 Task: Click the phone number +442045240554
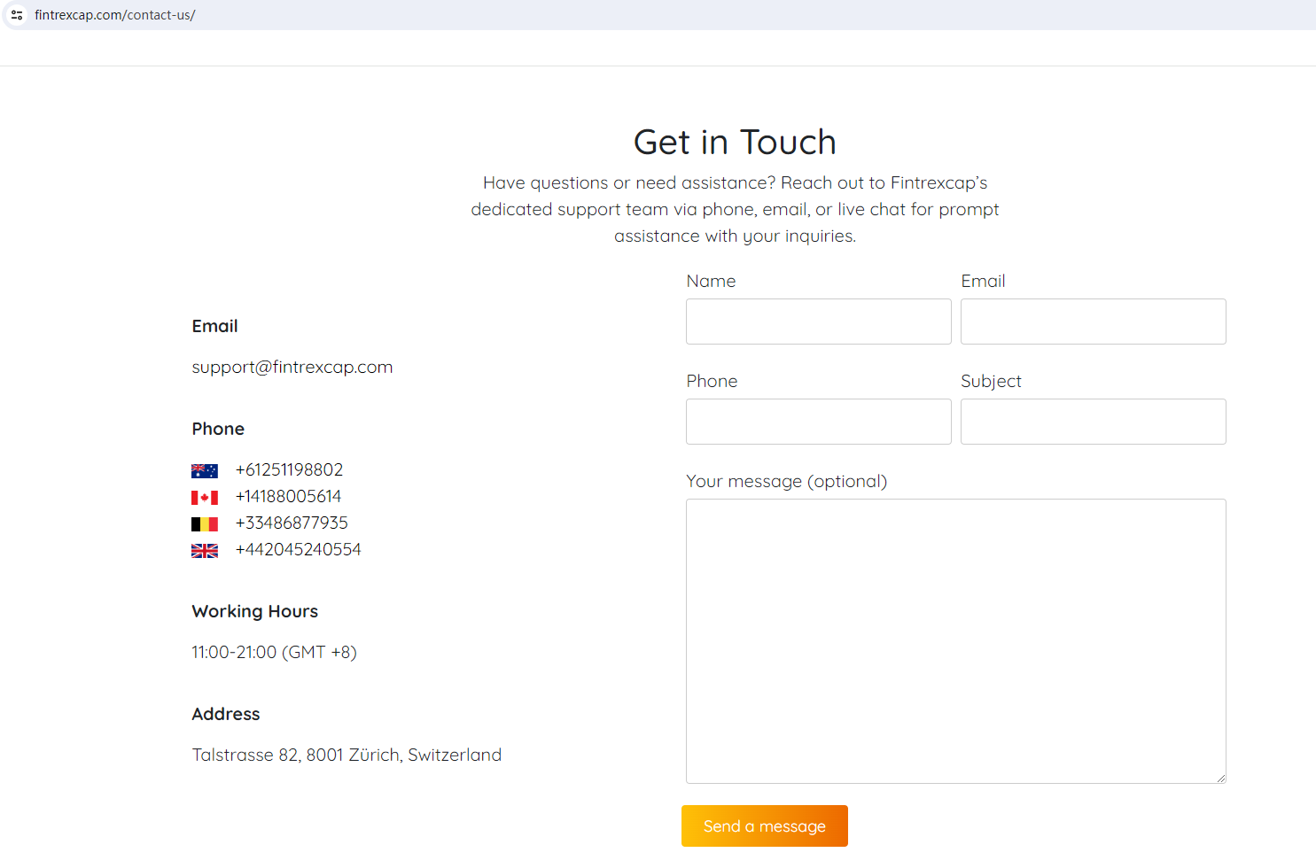(298, 550)
